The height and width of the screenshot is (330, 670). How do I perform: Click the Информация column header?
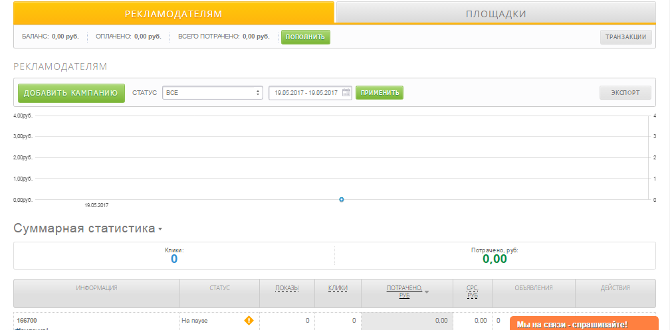tap(96, 288)
